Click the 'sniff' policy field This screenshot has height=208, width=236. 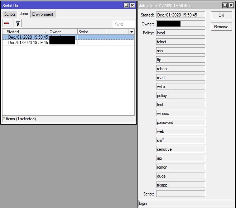[180, 140]
